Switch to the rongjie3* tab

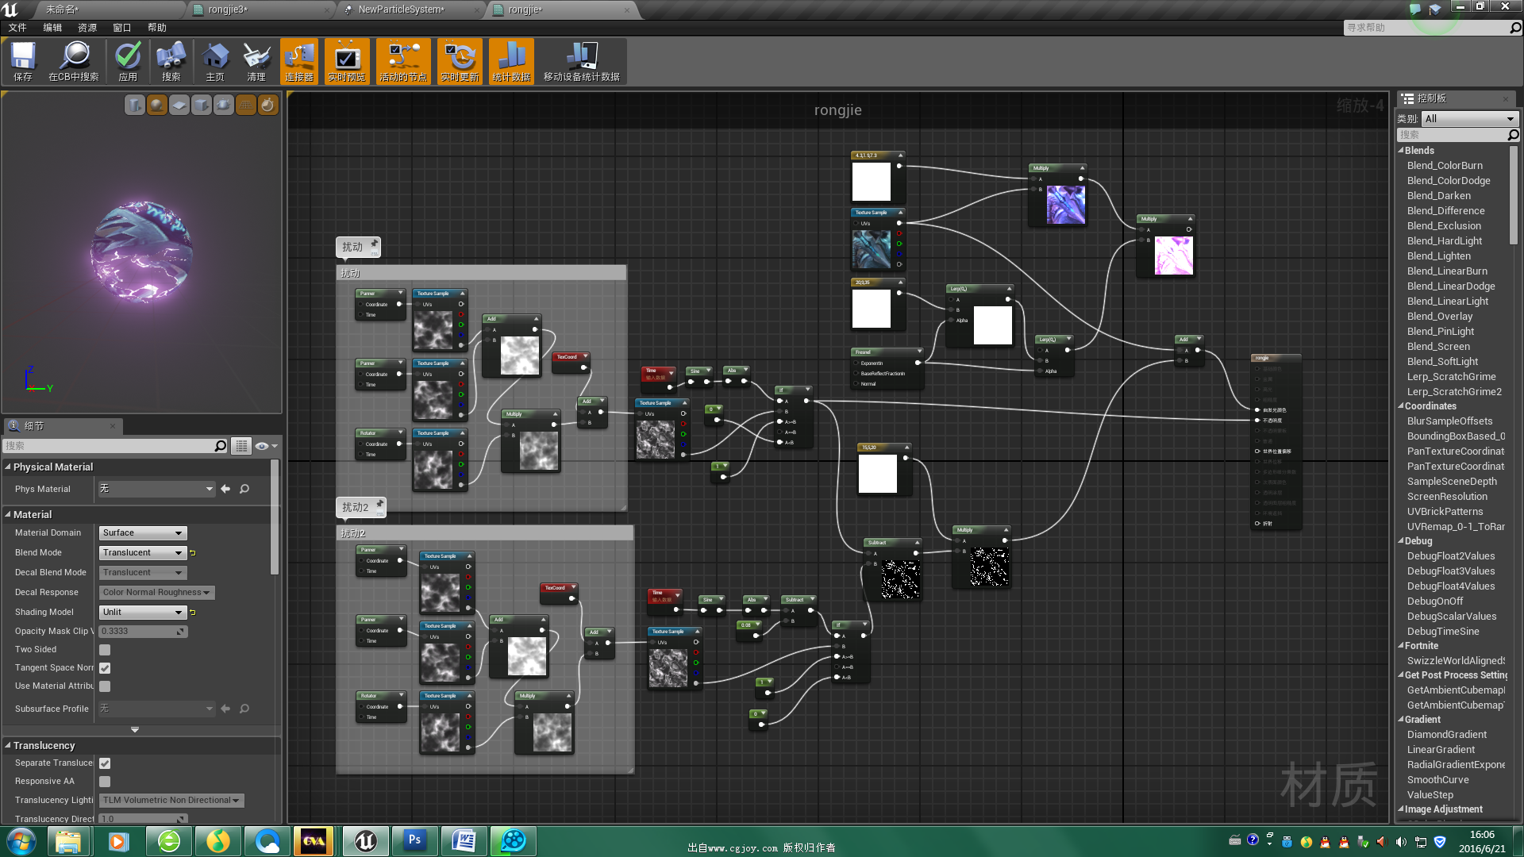click(261, 10)
